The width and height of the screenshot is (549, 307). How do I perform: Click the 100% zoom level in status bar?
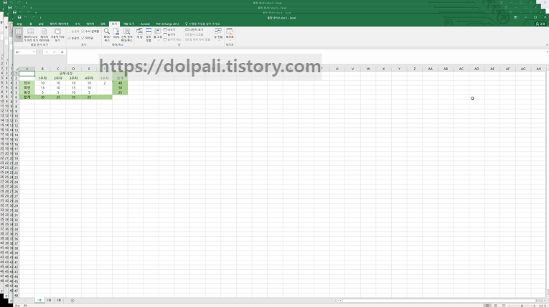pos(542,306)
